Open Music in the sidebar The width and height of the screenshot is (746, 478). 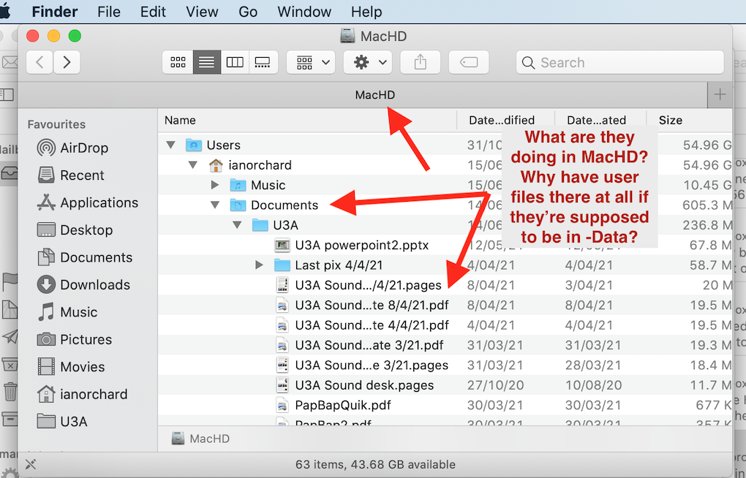67,312
